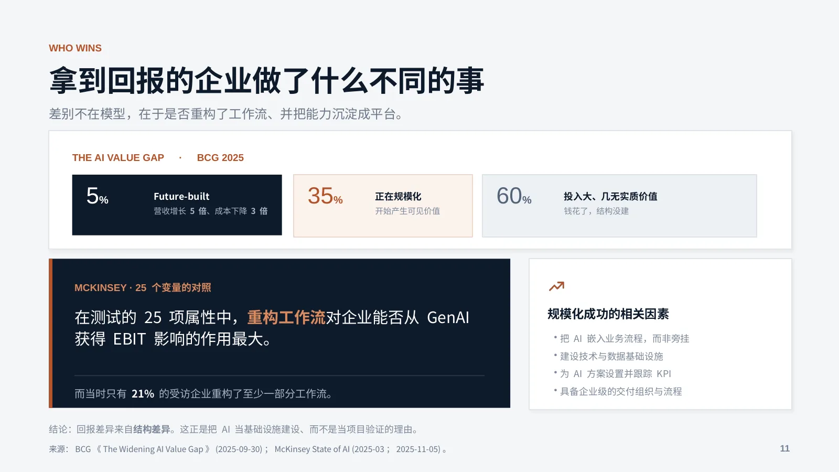Click the '60%' figure
Image resolution: width=839 pixels, height=472 pixels.
[514, 196]
